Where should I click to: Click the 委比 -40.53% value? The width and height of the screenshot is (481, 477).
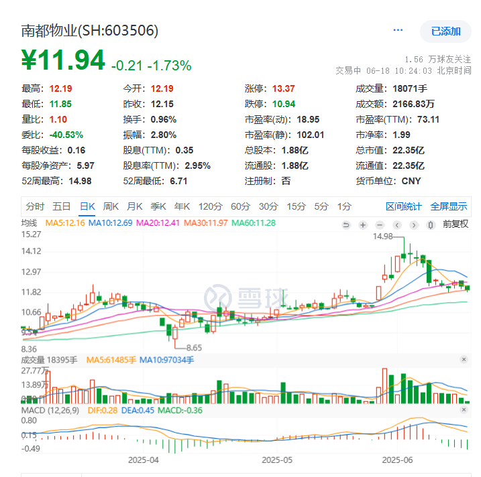[66, 135]
